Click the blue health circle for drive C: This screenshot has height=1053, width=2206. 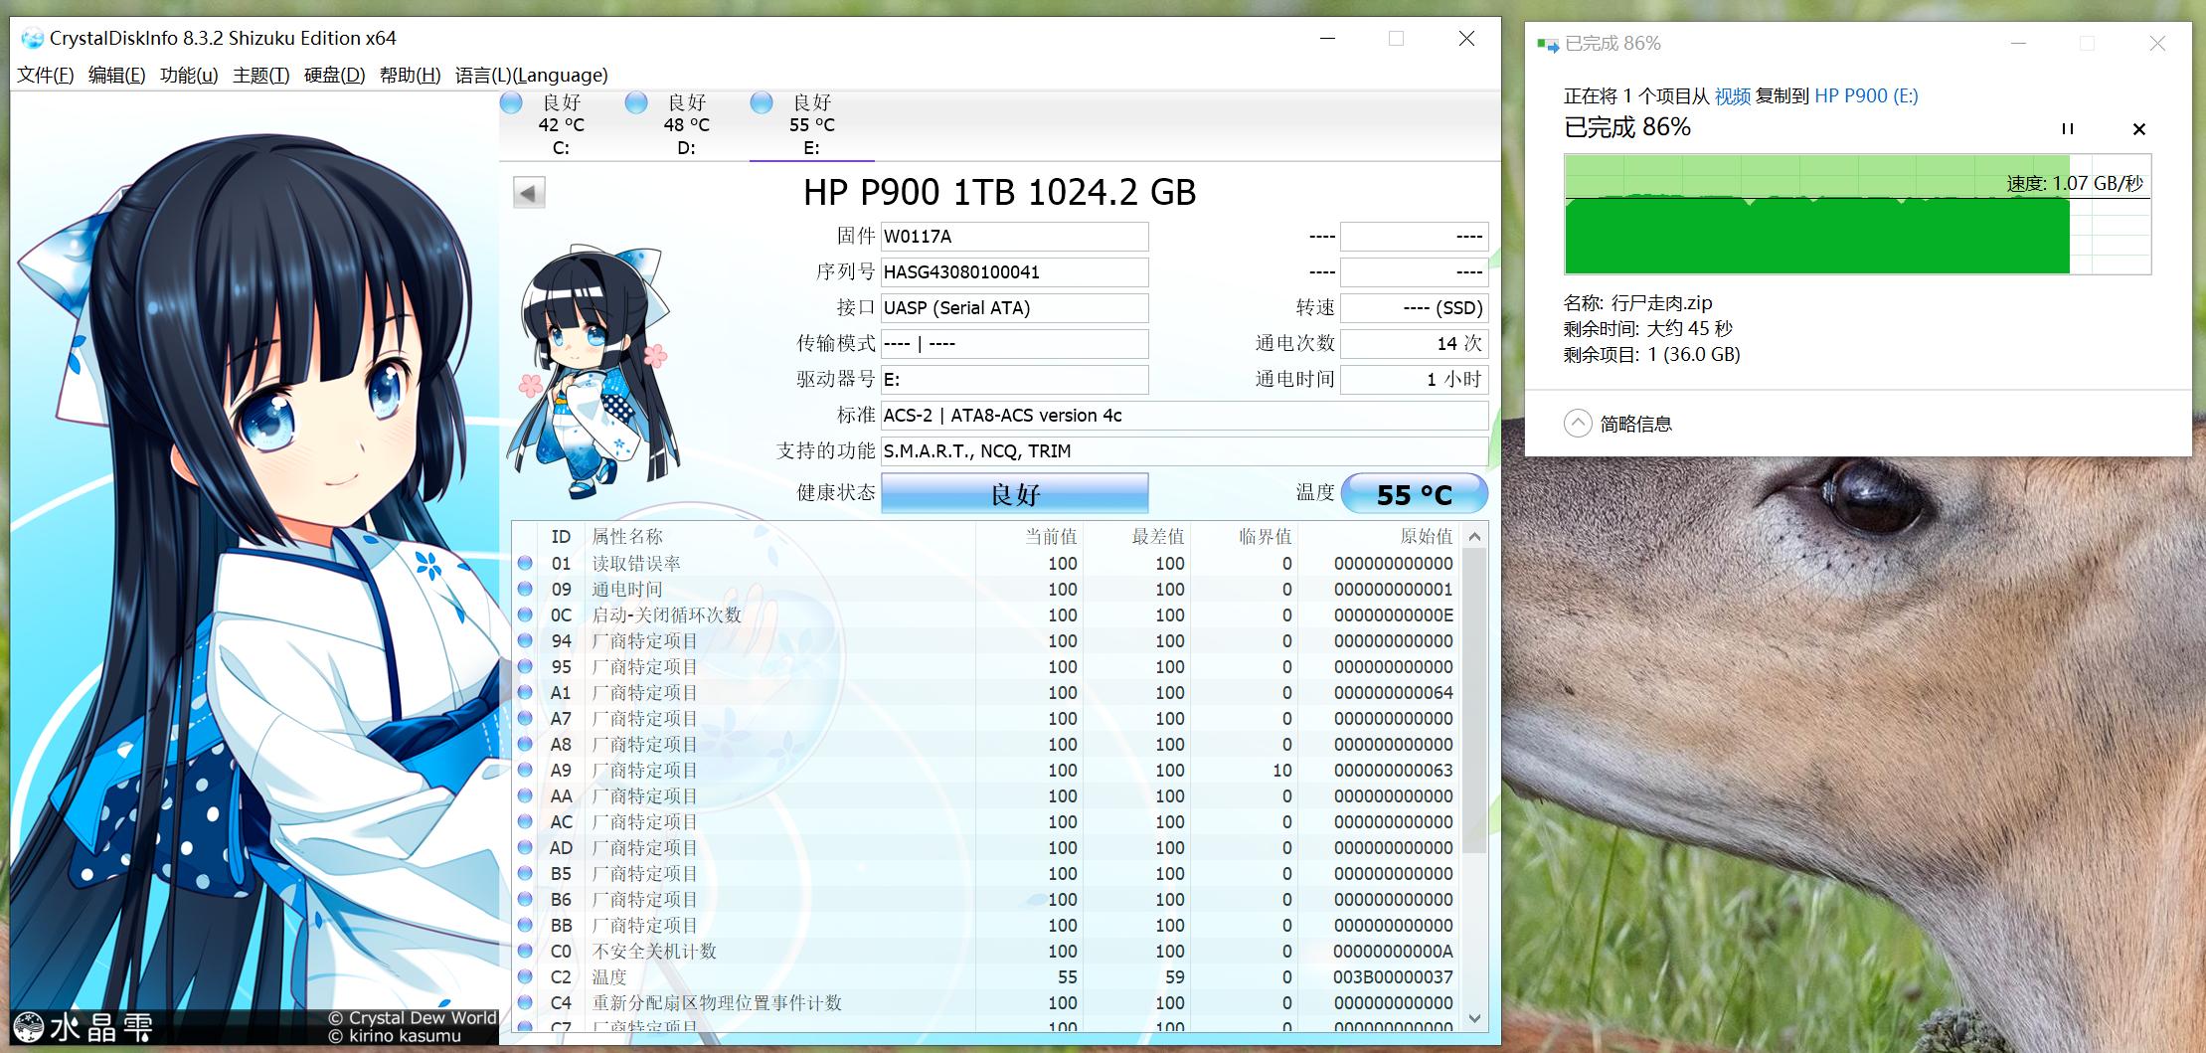pos(512,102)
